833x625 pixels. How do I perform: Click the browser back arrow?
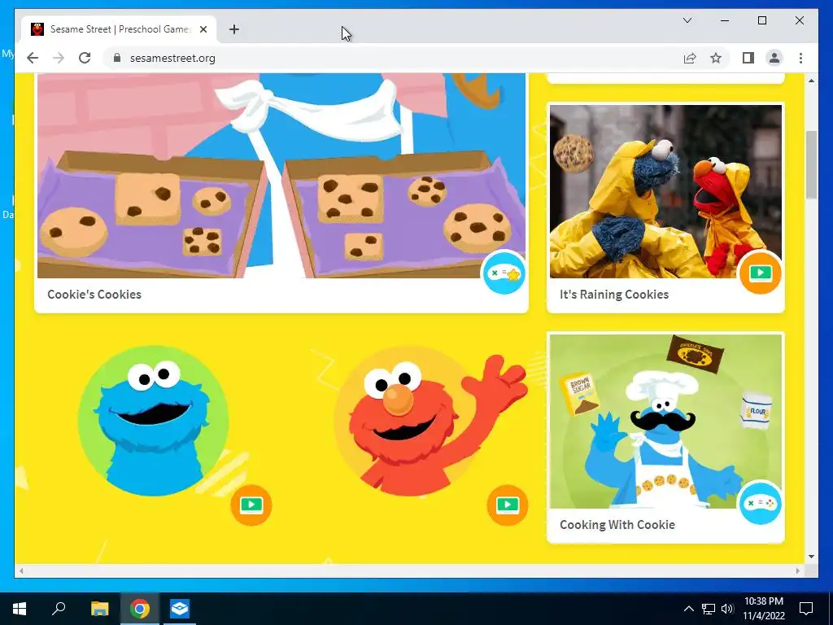33,58
